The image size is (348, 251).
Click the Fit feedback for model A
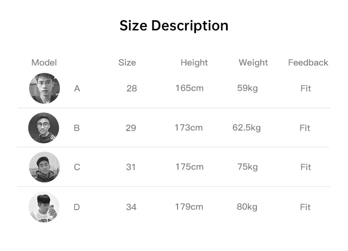(306, 88)
